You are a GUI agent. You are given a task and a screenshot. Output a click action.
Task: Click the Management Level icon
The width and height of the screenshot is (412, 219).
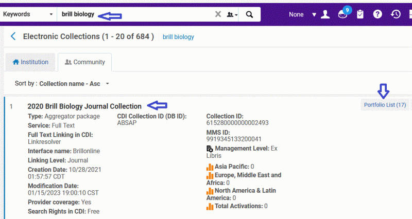click(x=210, y=149)
